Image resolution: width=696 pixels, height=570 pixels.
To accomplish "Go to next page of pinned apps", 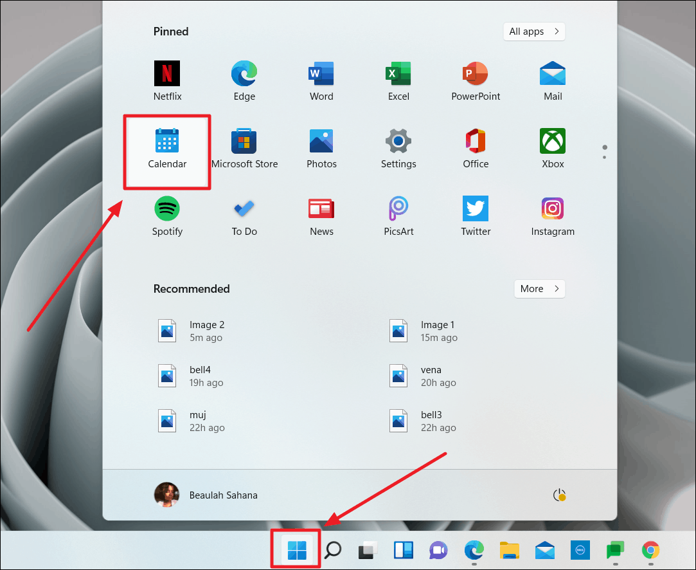I will point(604,157).
